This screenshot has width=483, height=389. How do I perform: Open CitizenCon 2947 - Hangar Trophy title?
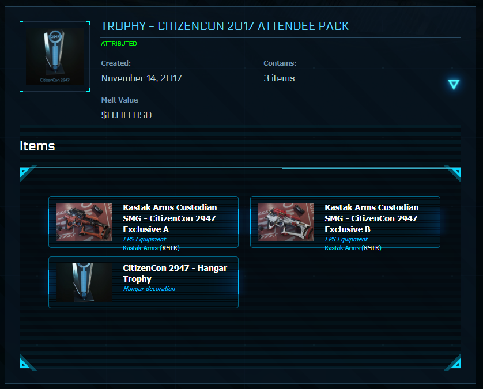[x=175, y=273]
